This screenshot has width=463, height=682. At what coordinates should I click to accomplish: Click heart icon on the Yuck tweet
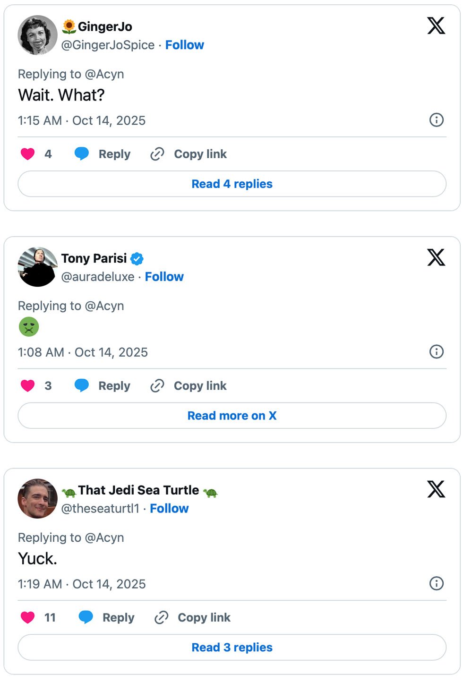(x=28, y=617)
